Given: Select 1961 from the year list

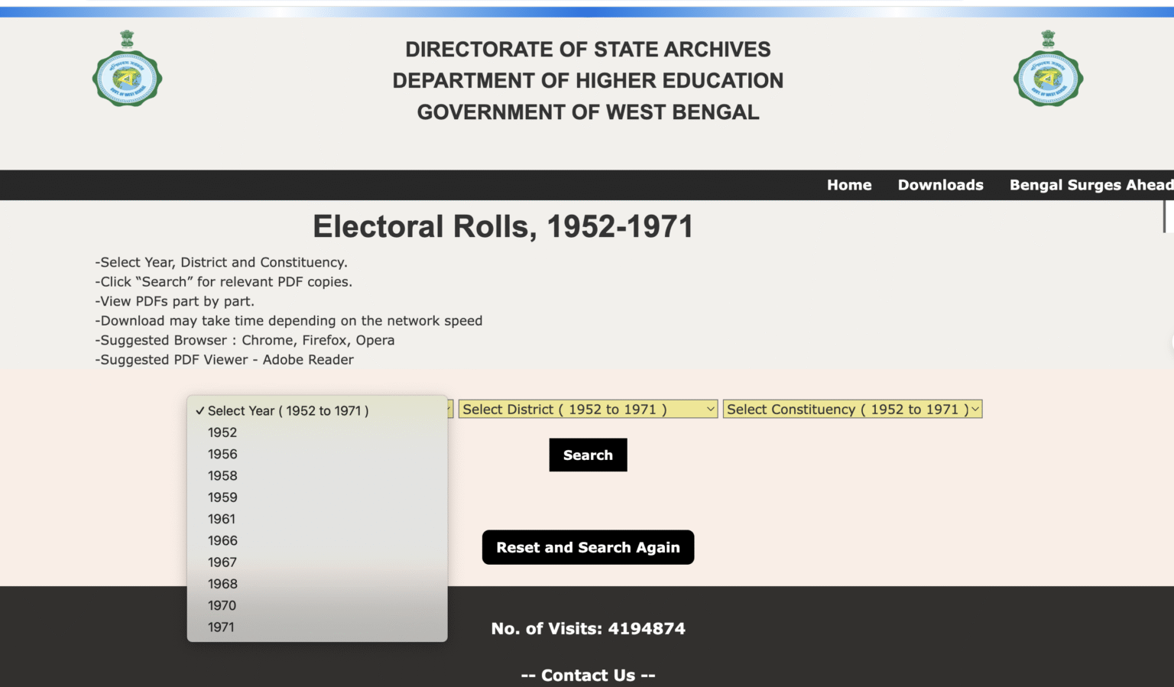Looking at the screenshot, I should (220, 518).
